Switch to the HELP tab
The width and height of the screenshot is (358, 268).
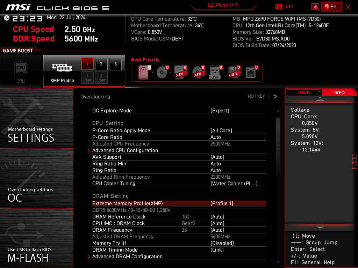click(304, 93)
